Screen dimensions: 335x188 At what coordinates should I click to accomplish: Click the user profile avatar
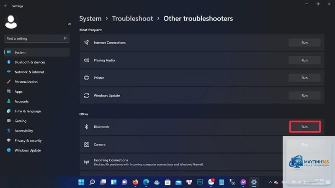(11, 22)
